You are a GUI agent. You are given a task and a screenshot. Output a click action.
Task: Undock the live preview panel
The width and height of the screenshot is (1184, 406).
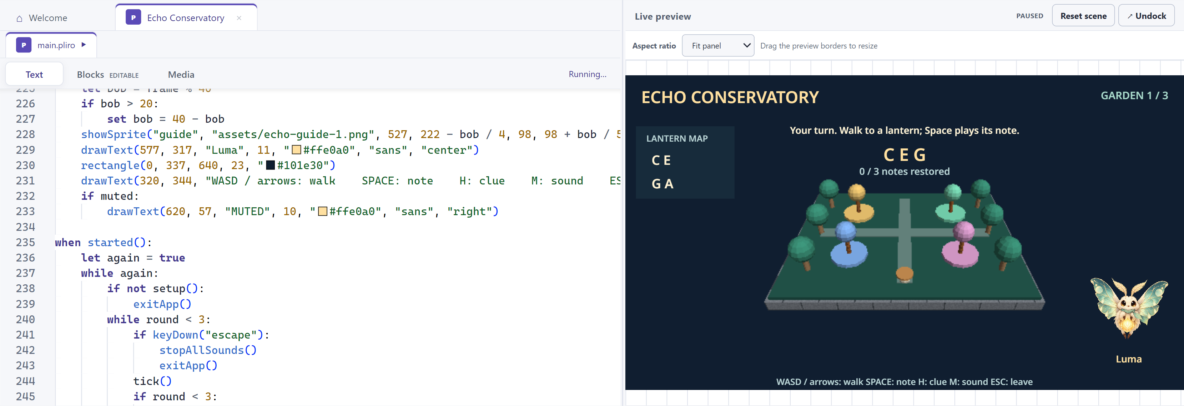coord(1146,16)
